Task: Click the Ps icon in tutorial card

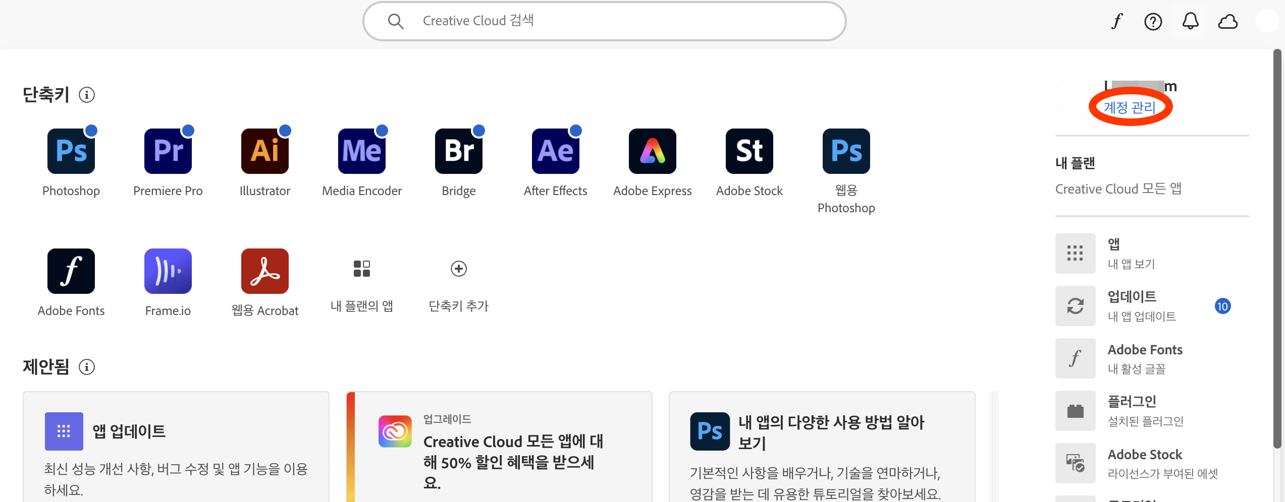Action: pos(710,431)
